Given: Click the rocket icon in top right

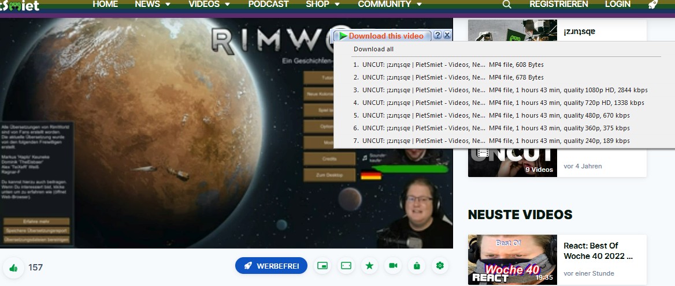Looking at the screenshot, I should click(x=652, y=4).
